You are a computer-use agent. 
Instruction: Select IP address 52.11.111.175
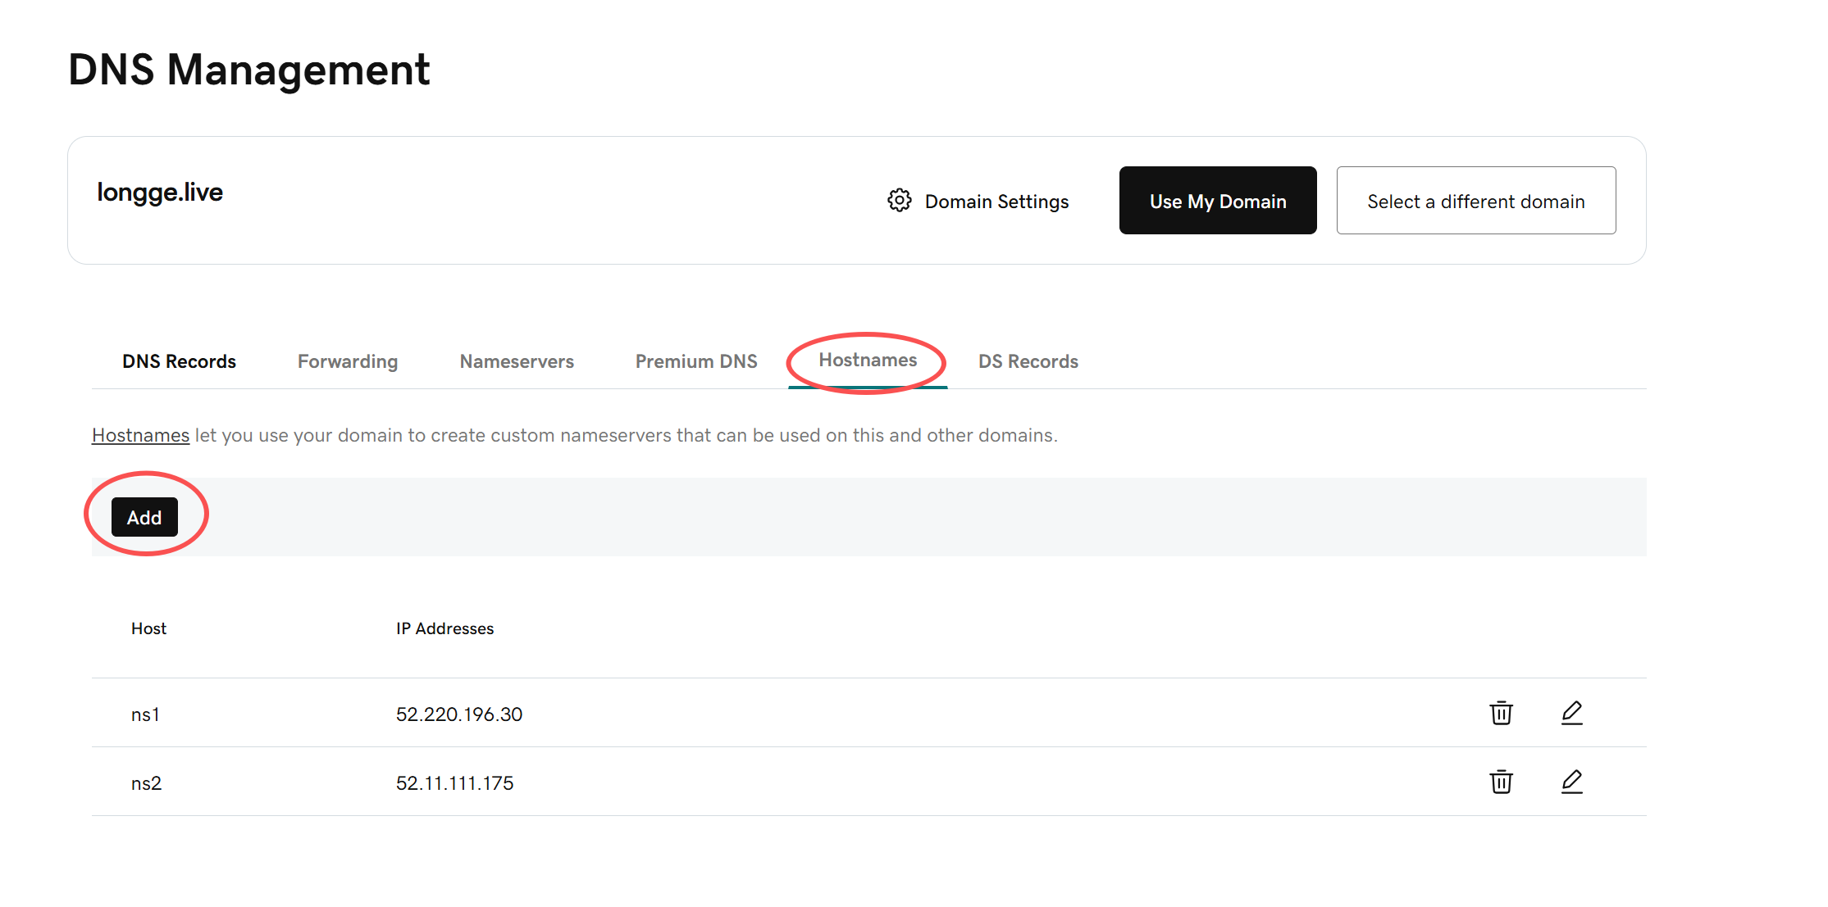click(x=454, y=783)
